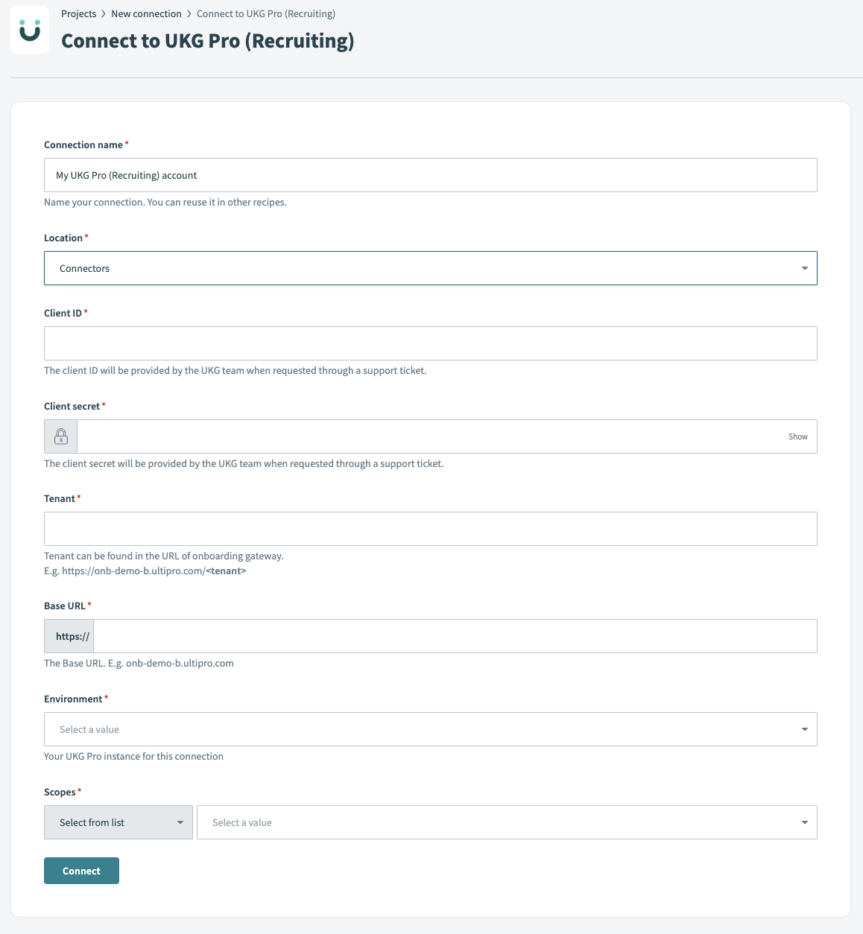This screenshot has height=934, width=863.
Task: Click the Base URL field next to https://
Action: coord(455,635)
